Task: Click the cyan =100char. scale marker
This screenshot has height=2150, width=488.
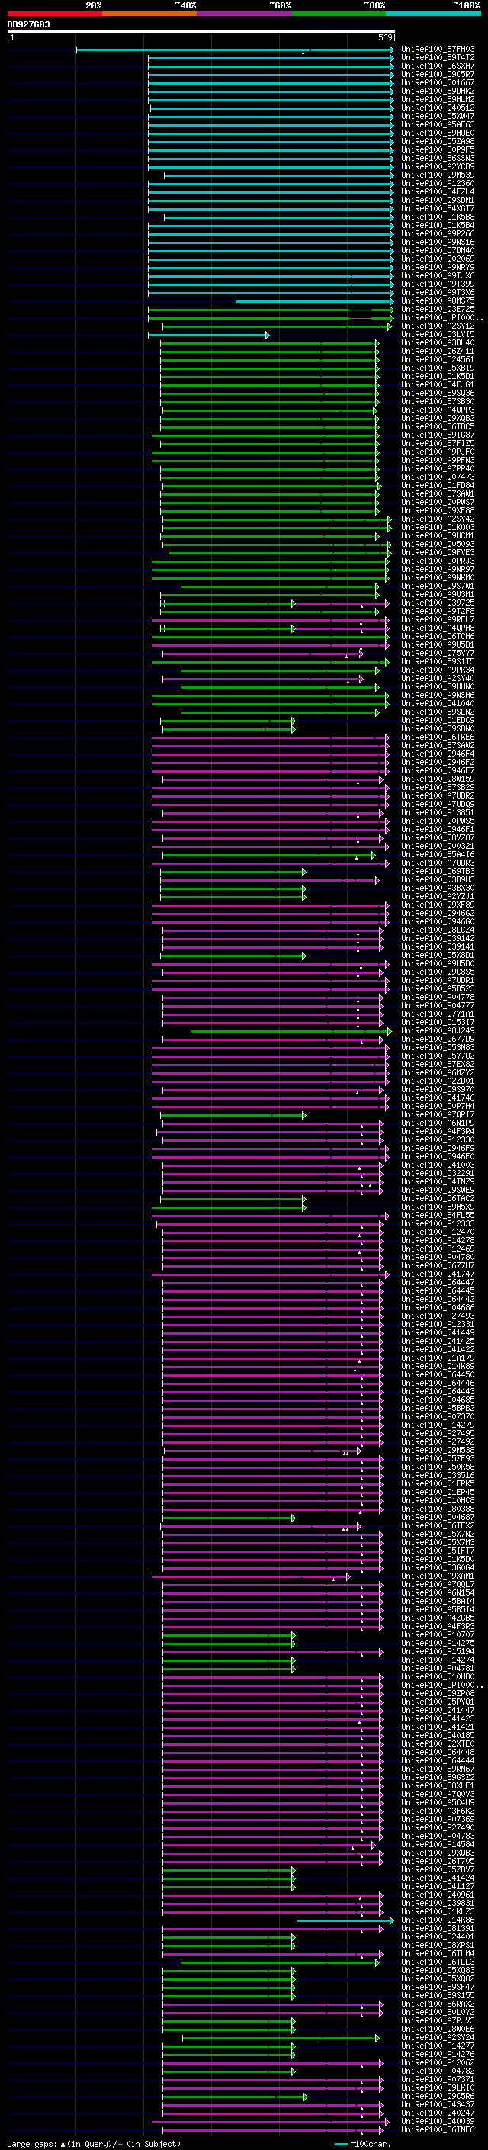Action: point(362,2143)
